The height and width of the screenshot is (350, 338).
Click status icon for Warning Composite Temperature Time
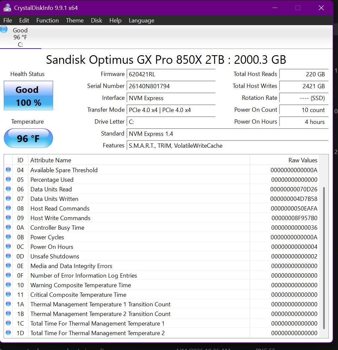point(8,285)
